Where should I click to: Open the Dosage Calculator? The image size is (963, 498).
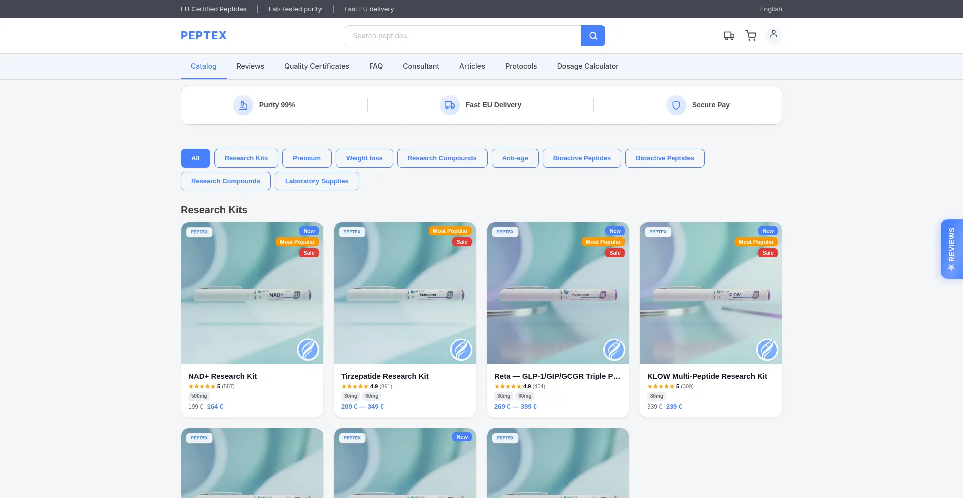(588, 66)
